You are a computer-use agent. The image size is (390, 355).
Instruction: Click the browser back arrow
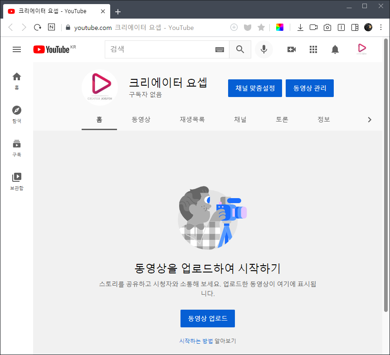tap(10, 27)
